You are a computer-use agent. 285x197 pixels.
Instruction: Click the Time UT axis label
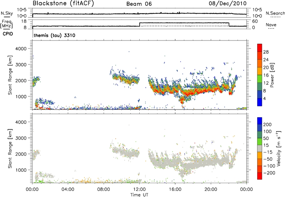pyautogui.click(x=139, y=195)
